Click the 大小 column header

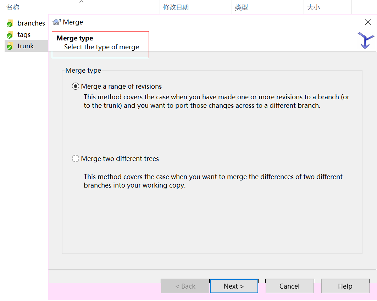coord(313,7)
